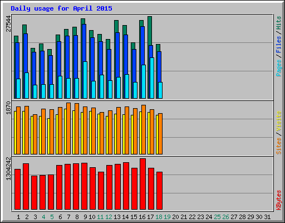Click green weekend day 5 label
285x223 pixels.
point(52,217)
